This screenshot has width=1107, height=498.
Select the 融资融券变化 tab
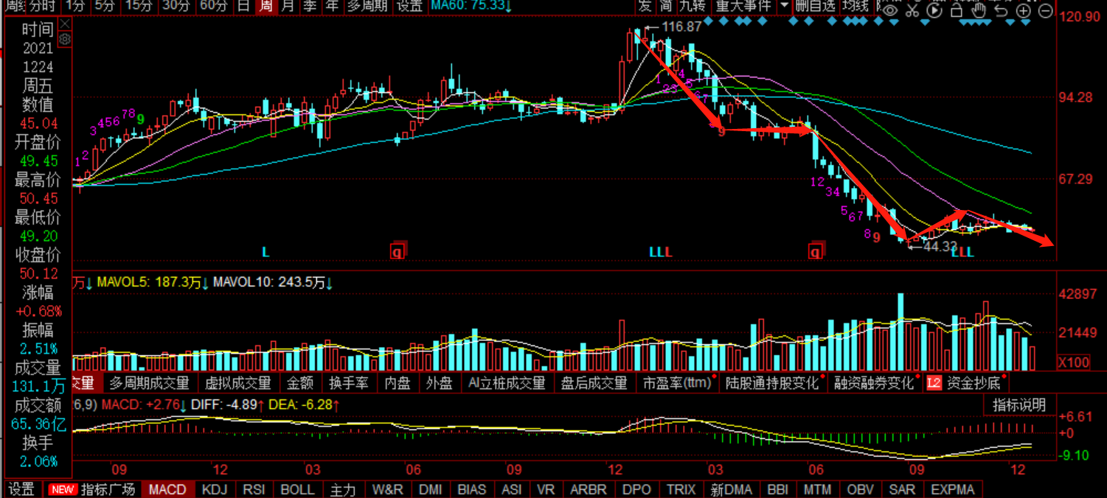click(x=874, y=383)
